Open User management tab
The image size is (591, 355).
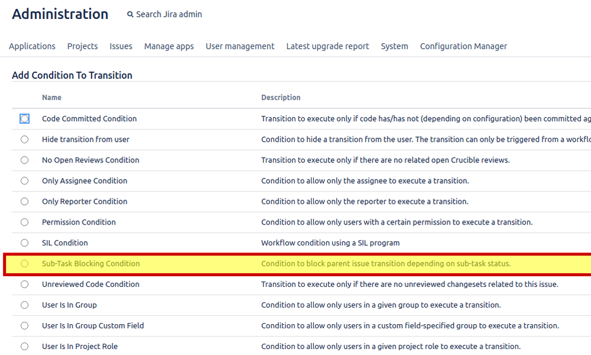click(x=240, y=46)
